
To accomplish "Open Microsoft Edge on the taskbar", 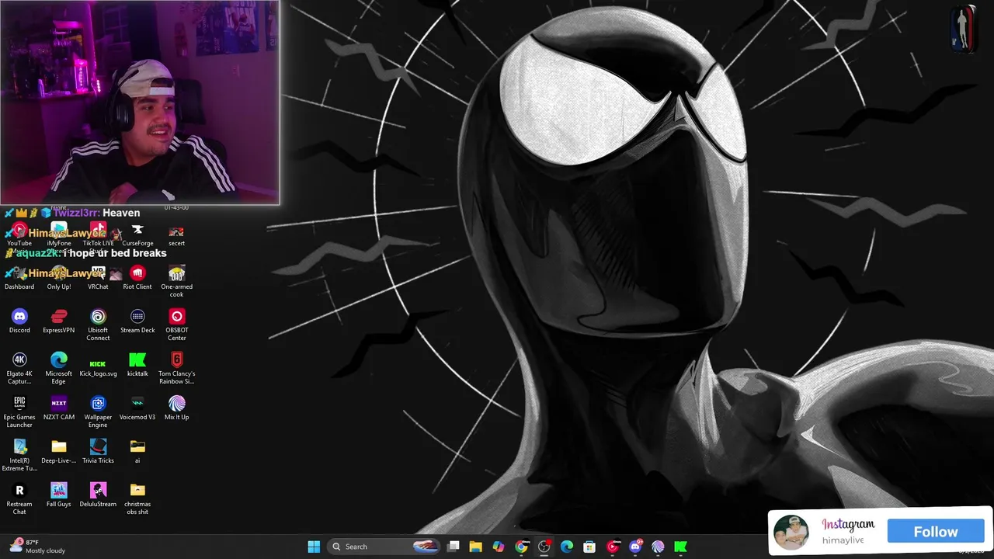I will pos(567,547).
